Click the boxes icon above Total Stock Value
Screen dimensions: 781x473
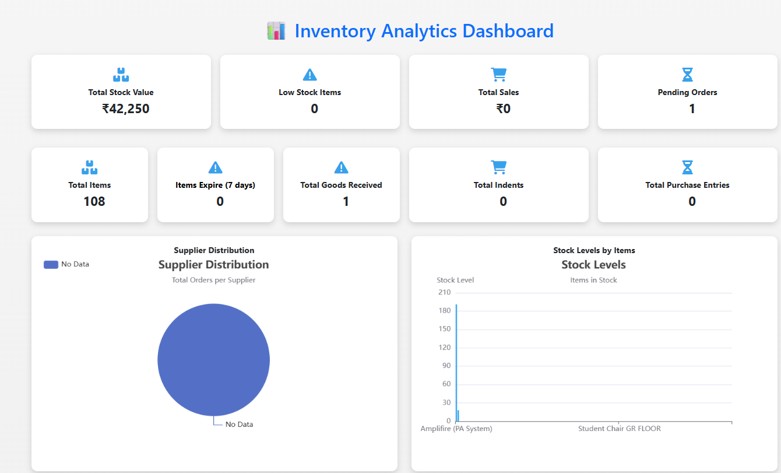coord(121,75)
